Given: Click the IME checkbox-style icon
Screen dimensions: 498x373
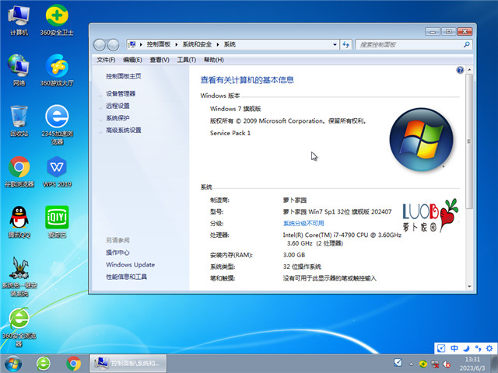Looking at the screenshot, I should pyautogui.click(x=441, y=348).
